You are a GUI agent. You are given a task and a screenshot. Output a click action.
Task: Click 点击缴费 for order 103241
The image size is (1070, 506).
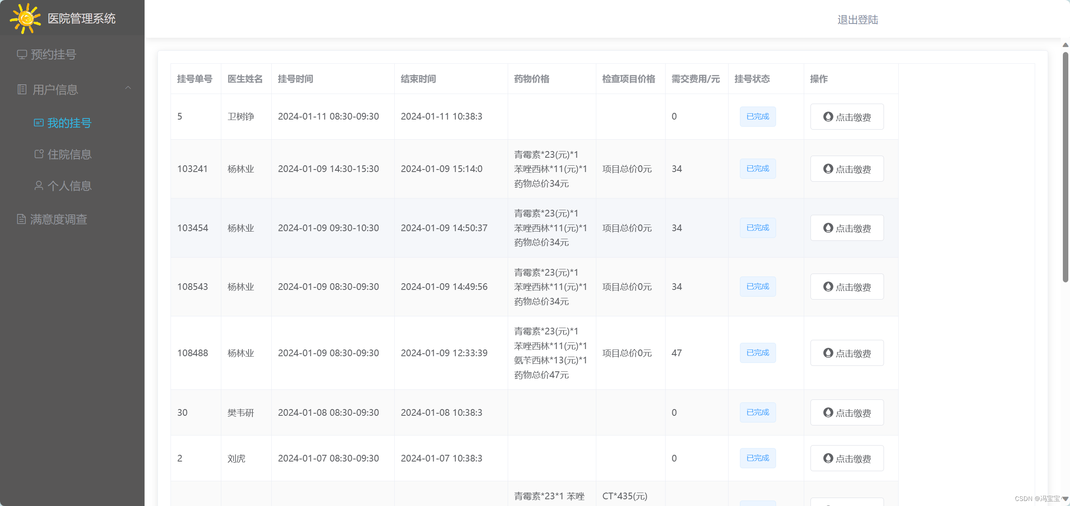[847, 169]
